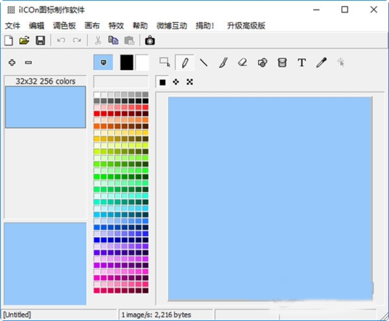Screen dimensions: 389x321
Task: Select the magic wand tool
Action: point(341,62)
